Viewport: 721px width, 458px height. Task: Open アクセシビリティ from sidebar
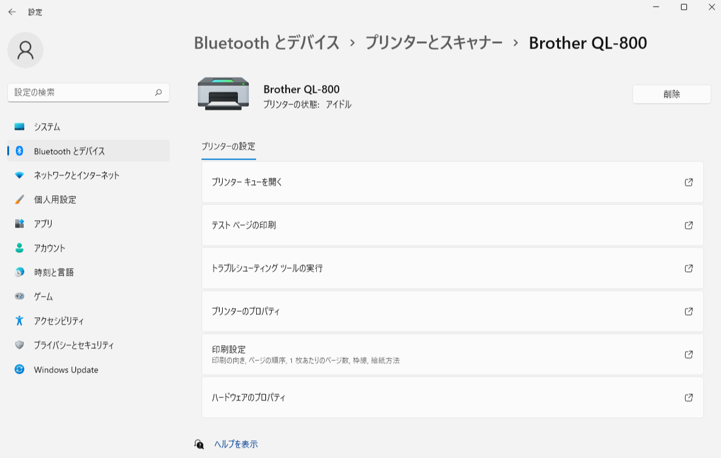59,321
